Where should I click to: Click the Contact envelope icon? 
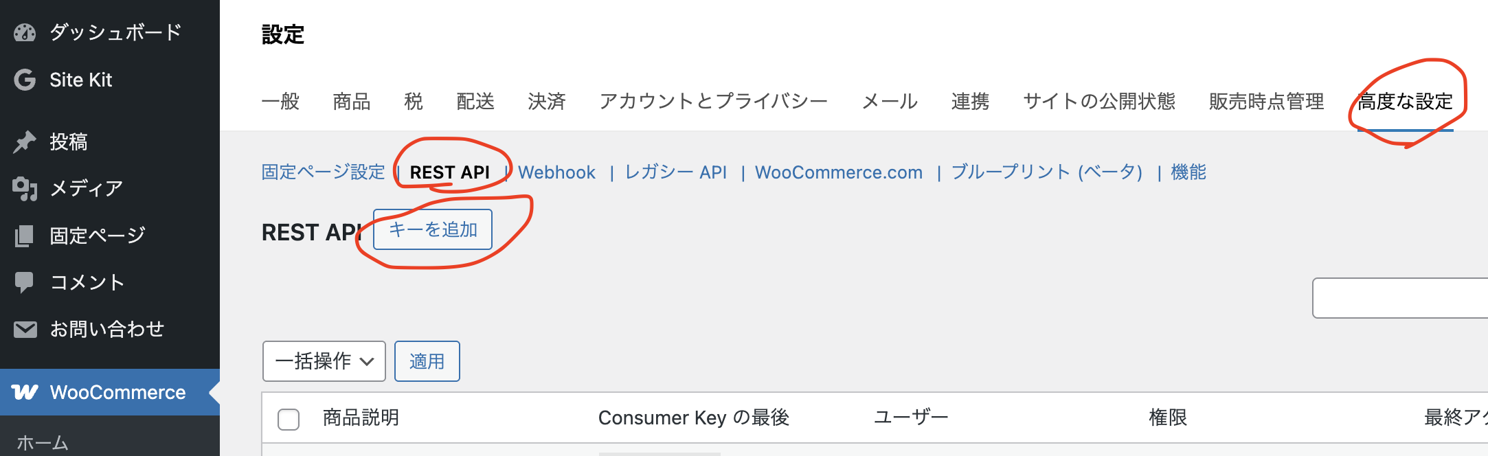[x=25, y=330]
